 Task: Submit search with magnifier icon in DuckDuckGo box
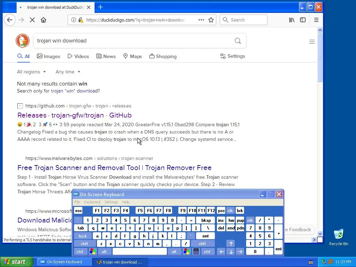pyautogui.click(x=238, y=41)
